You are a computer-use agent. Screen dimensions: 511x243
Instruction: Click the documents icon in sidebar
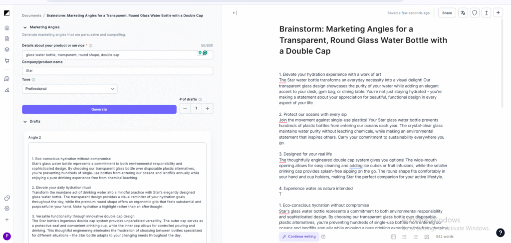tap(7, 38)
